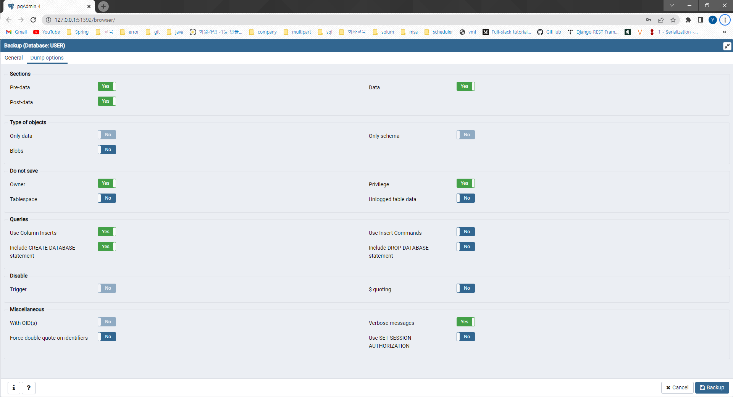
Task: Close the pgAdmin 4 browser tab
Action: click(89, 6)
